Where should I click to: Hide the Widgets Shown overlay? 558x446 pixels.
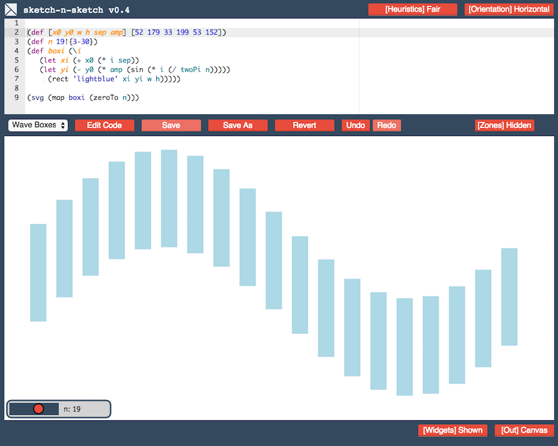[x=453, y=430]
